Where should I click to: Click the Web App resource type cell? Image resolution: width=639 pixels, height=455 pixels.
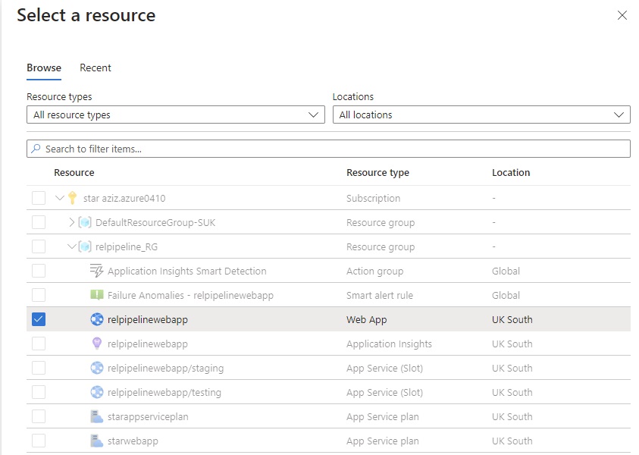pyautogui.click(x=366, y=320)
